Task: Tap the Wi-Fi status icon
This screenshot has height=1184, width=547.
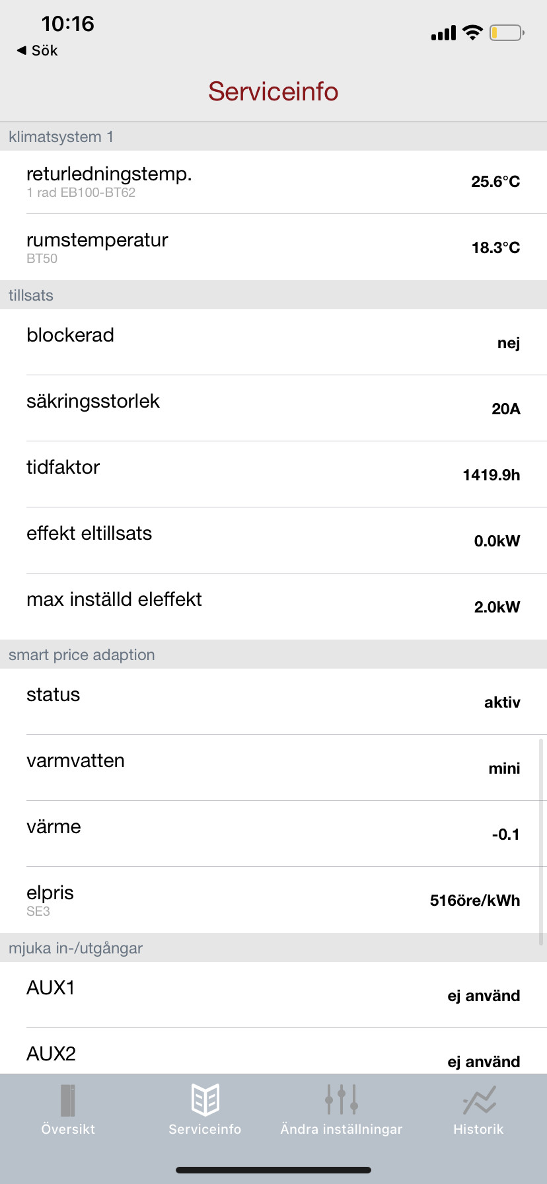Action: click(x=472, y=32)
